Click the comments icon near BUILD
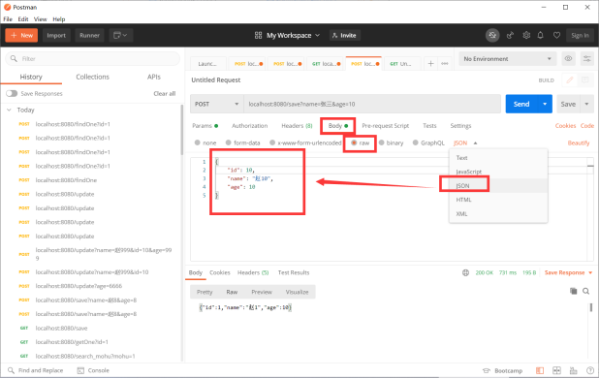600x379 pixels. pyautogui.click(x=584, y=80)
